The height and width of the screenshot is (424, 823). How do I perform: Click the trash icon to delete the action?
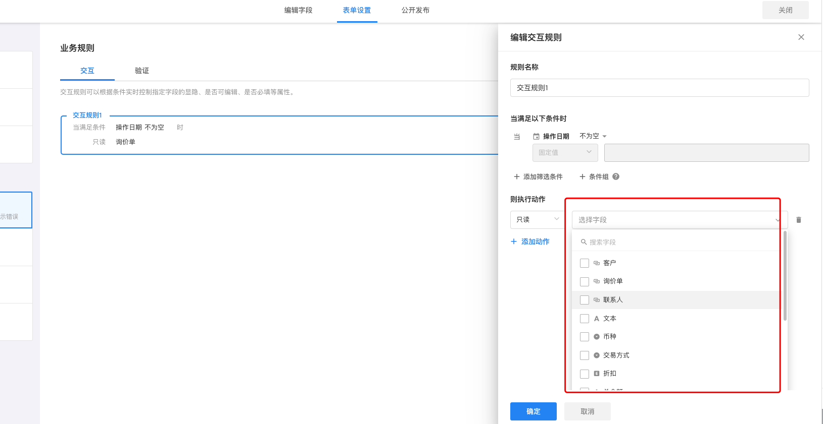799,220
